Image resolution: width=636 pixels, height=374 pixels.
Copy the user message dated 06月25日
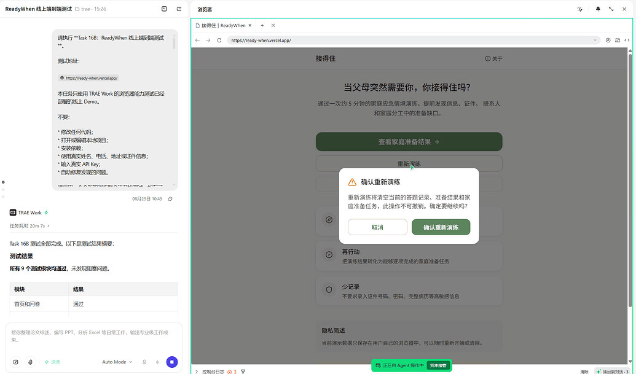[170, 199]
